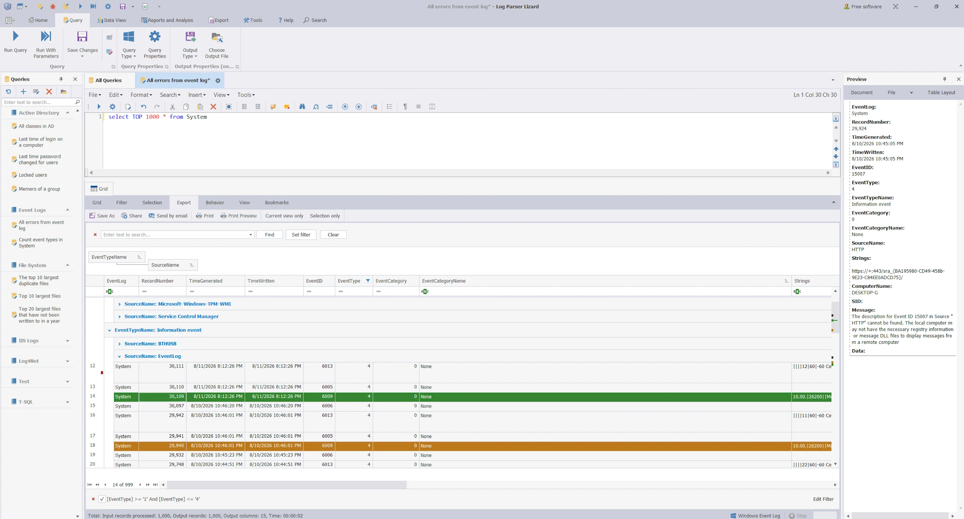Screen dimensions: 964x519
Task: Add a new query with plus icon
Action: coord(23,92)
